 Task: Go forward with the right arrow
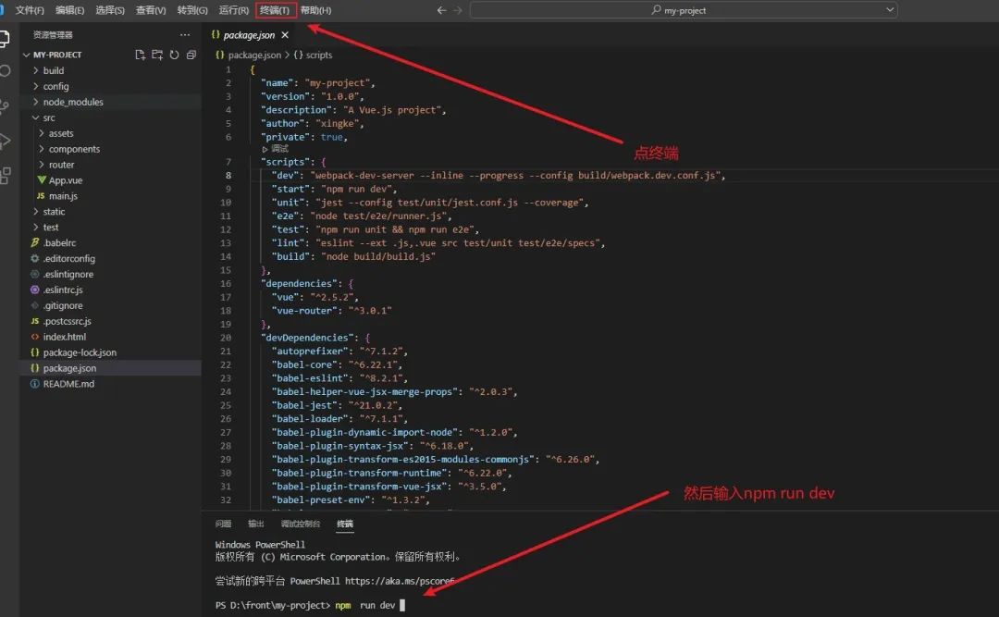point(458,10)
